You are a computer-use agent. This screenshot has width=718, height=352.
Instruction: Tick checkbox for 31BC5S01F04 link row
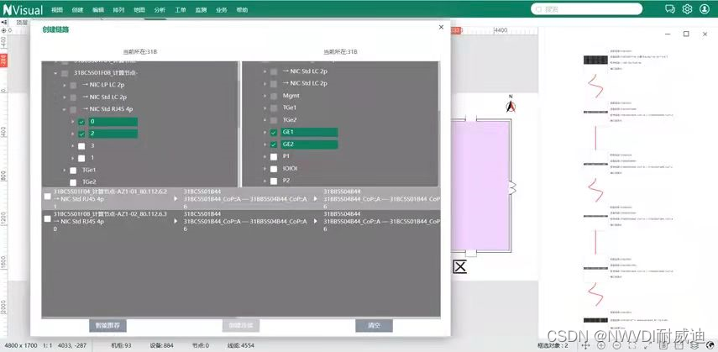coord(47,197)
